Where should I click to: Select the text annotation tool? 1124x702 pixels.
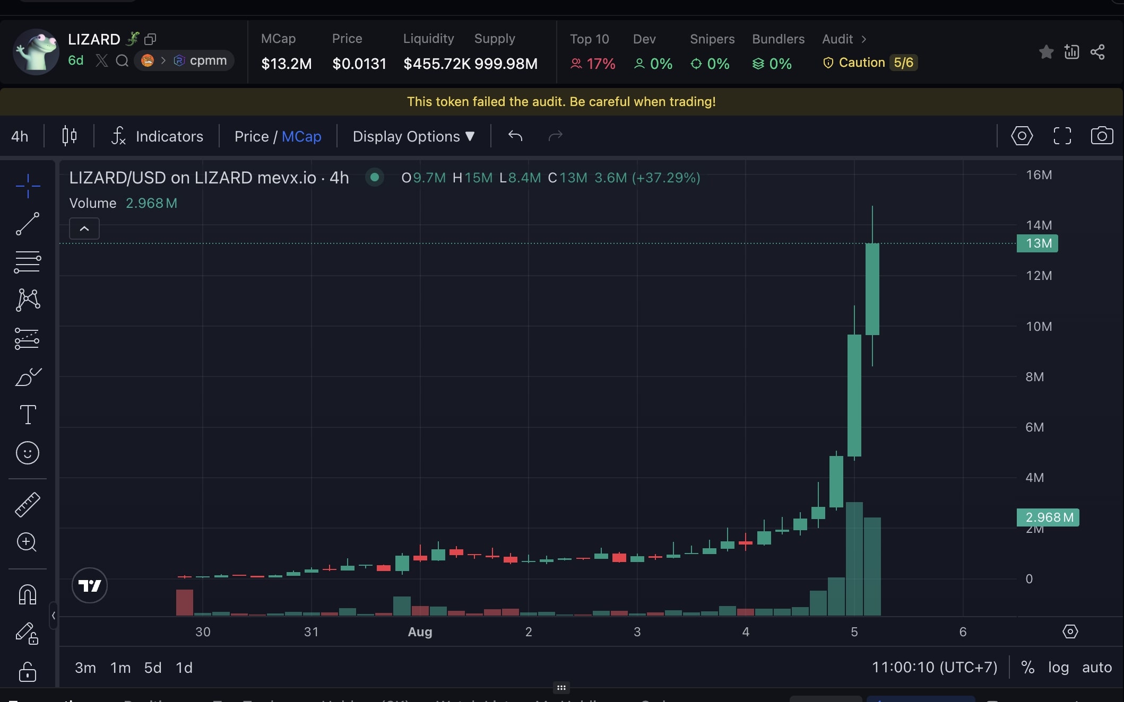tap(28, 415)
